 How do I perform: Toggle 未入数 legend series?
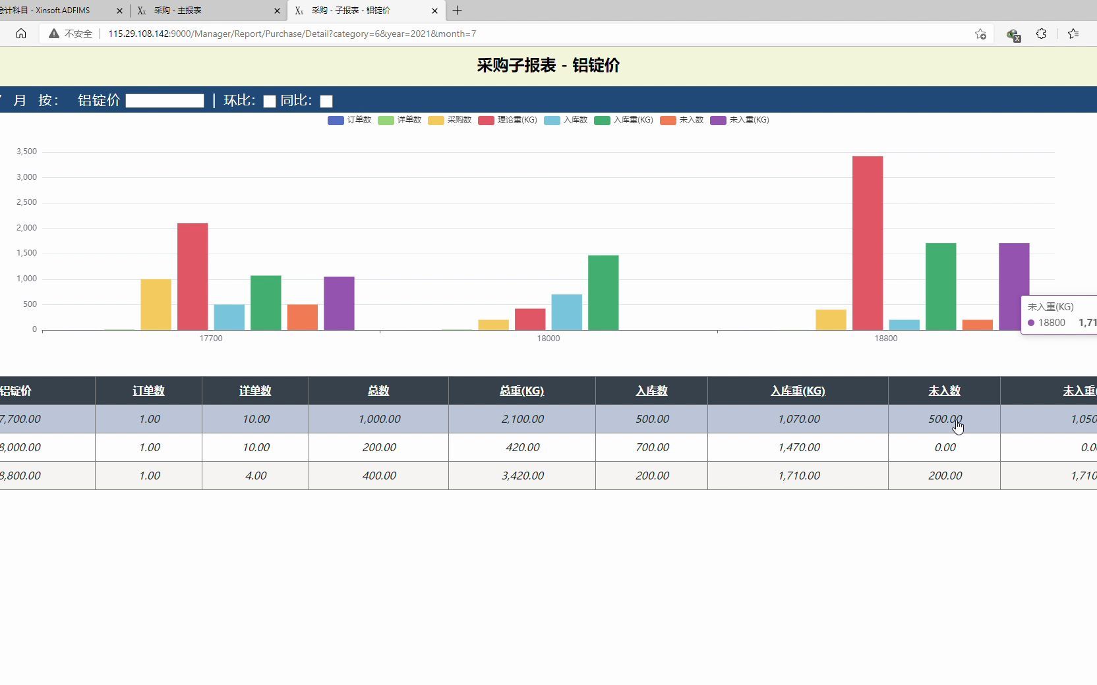pos(682,120)
